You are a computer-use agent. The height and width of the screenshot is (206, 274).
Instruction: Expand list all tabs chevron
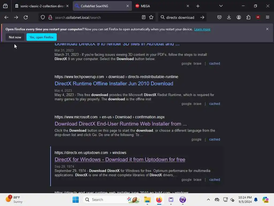click(221, 6)
